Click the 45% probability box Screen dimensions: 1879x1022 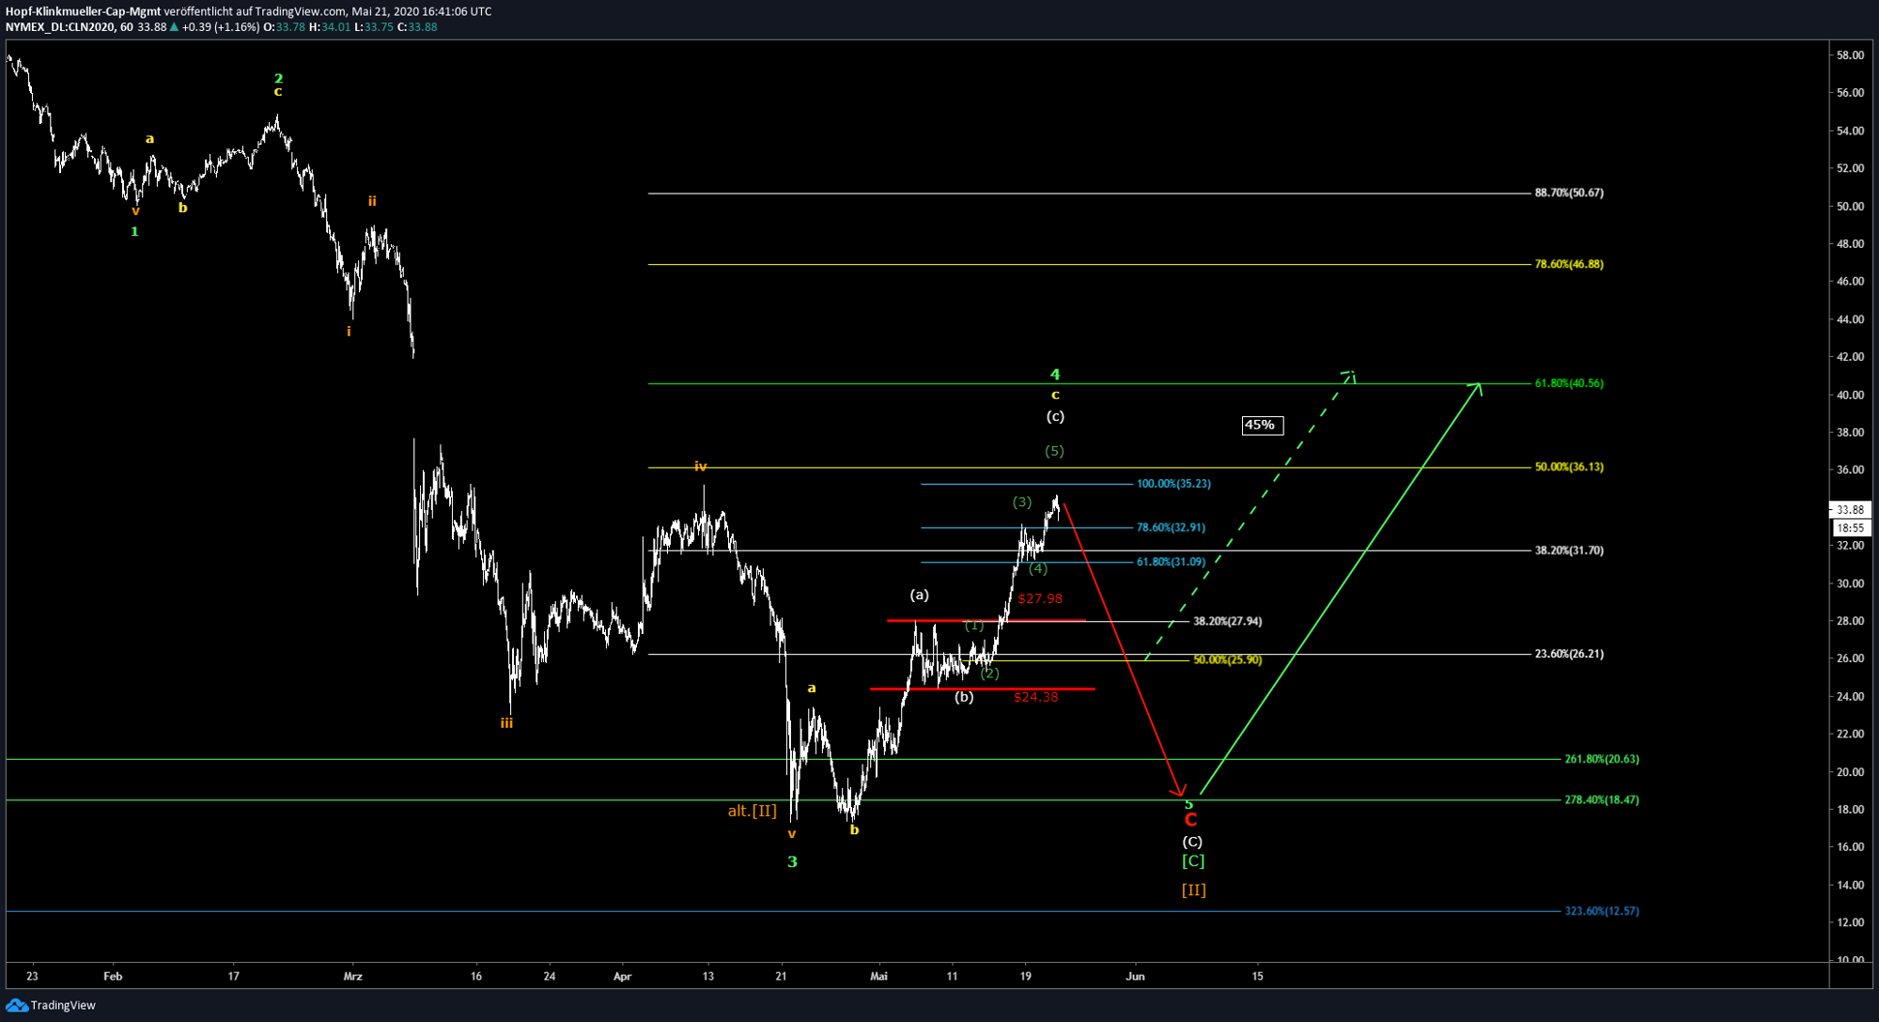(x=1261, y=426)
